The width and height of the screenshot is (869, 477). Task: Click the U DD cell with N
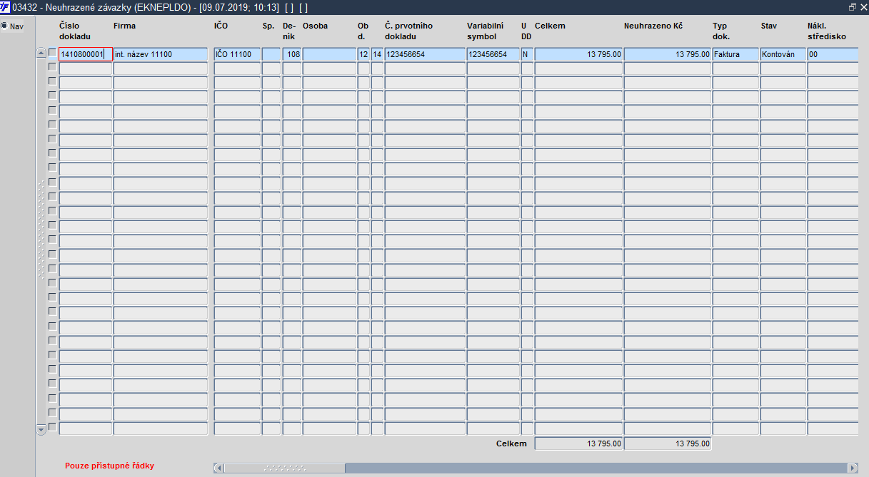(x=527, y=54)
